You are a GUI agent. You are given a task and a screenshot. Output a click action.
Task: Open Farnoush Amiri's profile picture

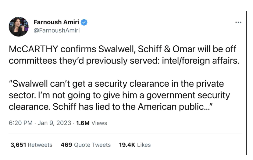coord(19,26)
